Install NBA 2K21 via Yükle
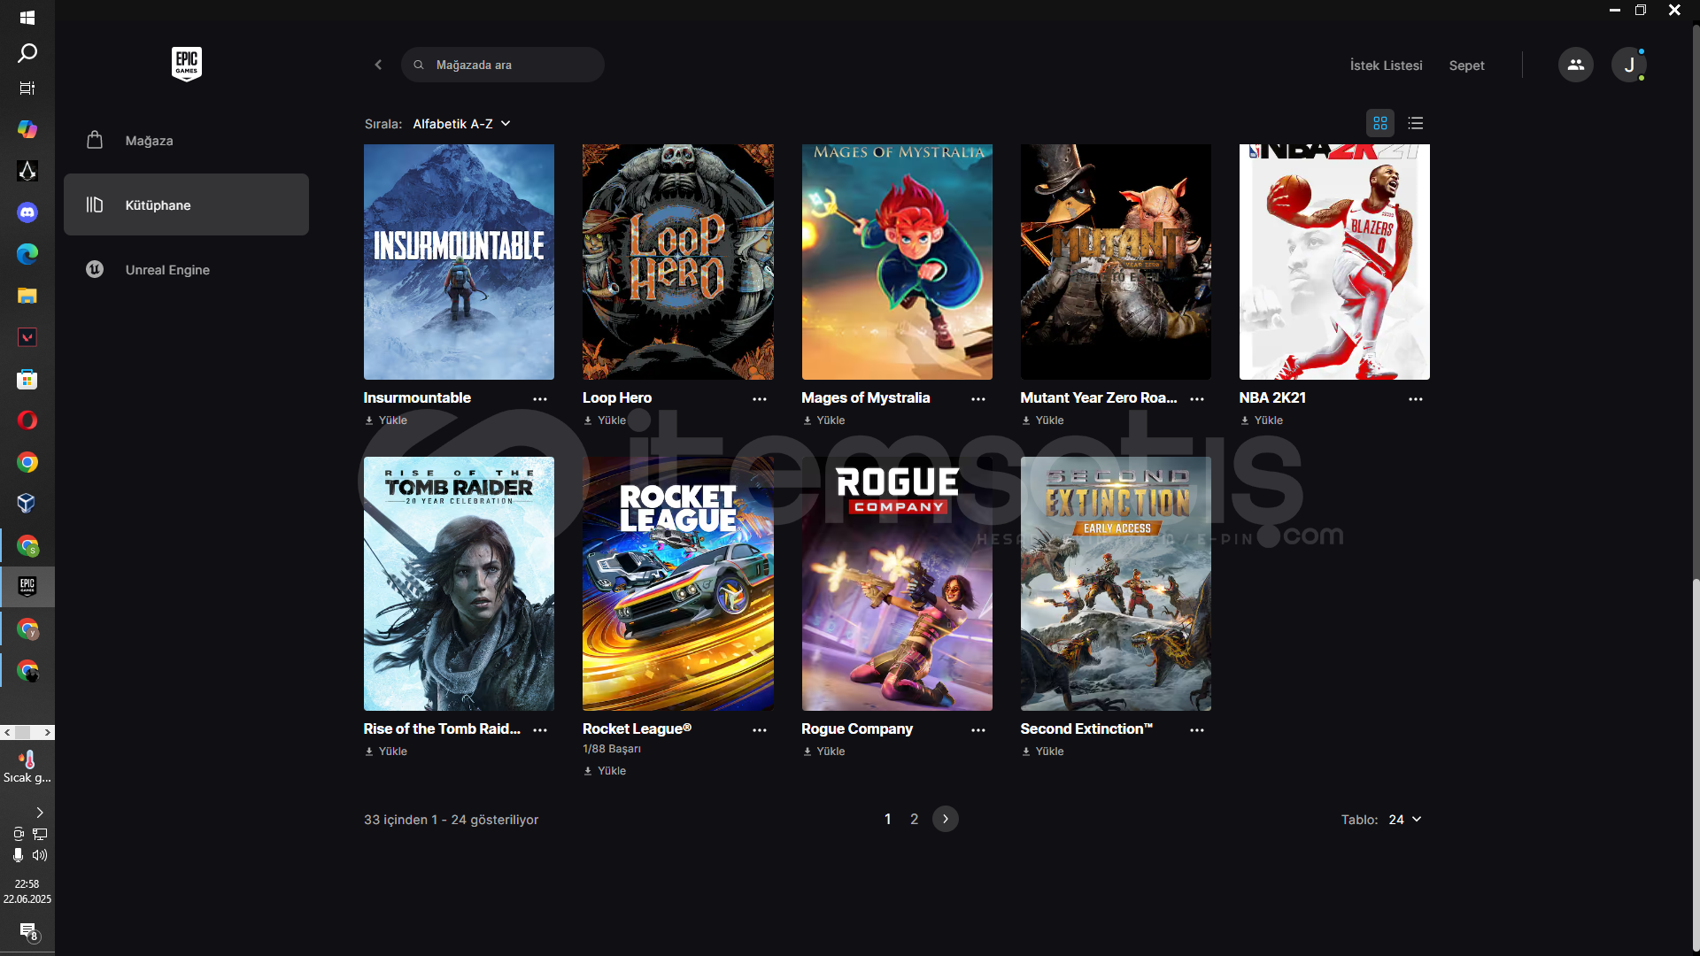 point(1261,420)
